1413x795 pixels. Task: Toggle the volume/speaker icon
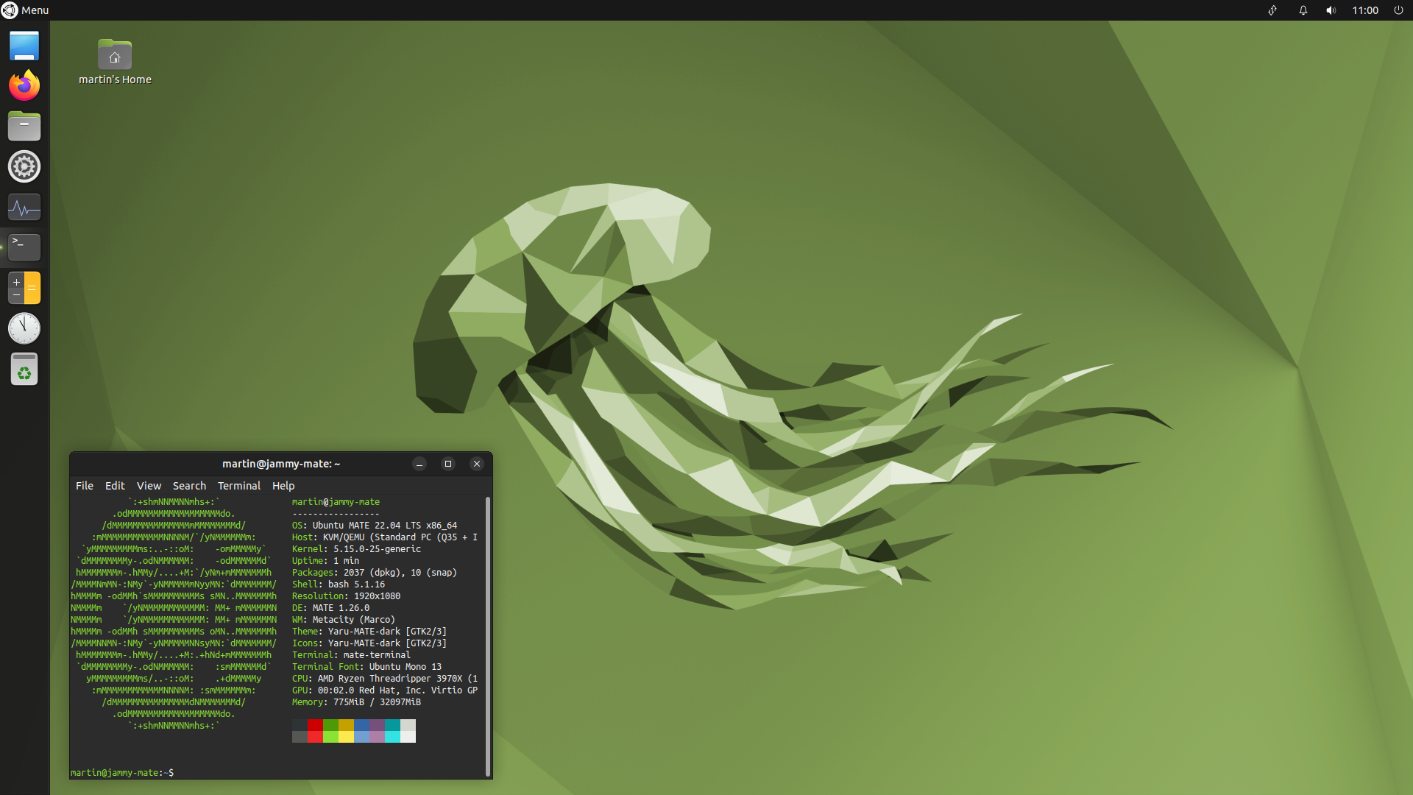[1331, 10]
